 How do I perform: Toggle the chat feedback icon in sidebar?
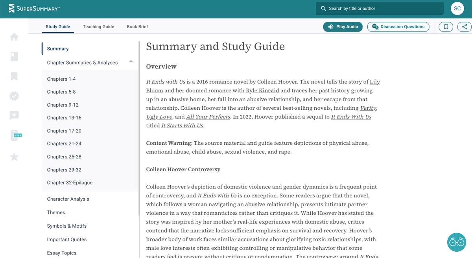[14, 115]
